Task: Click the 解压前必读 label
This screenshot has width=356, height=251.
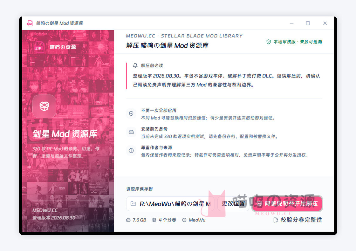Action: [152, 65]
